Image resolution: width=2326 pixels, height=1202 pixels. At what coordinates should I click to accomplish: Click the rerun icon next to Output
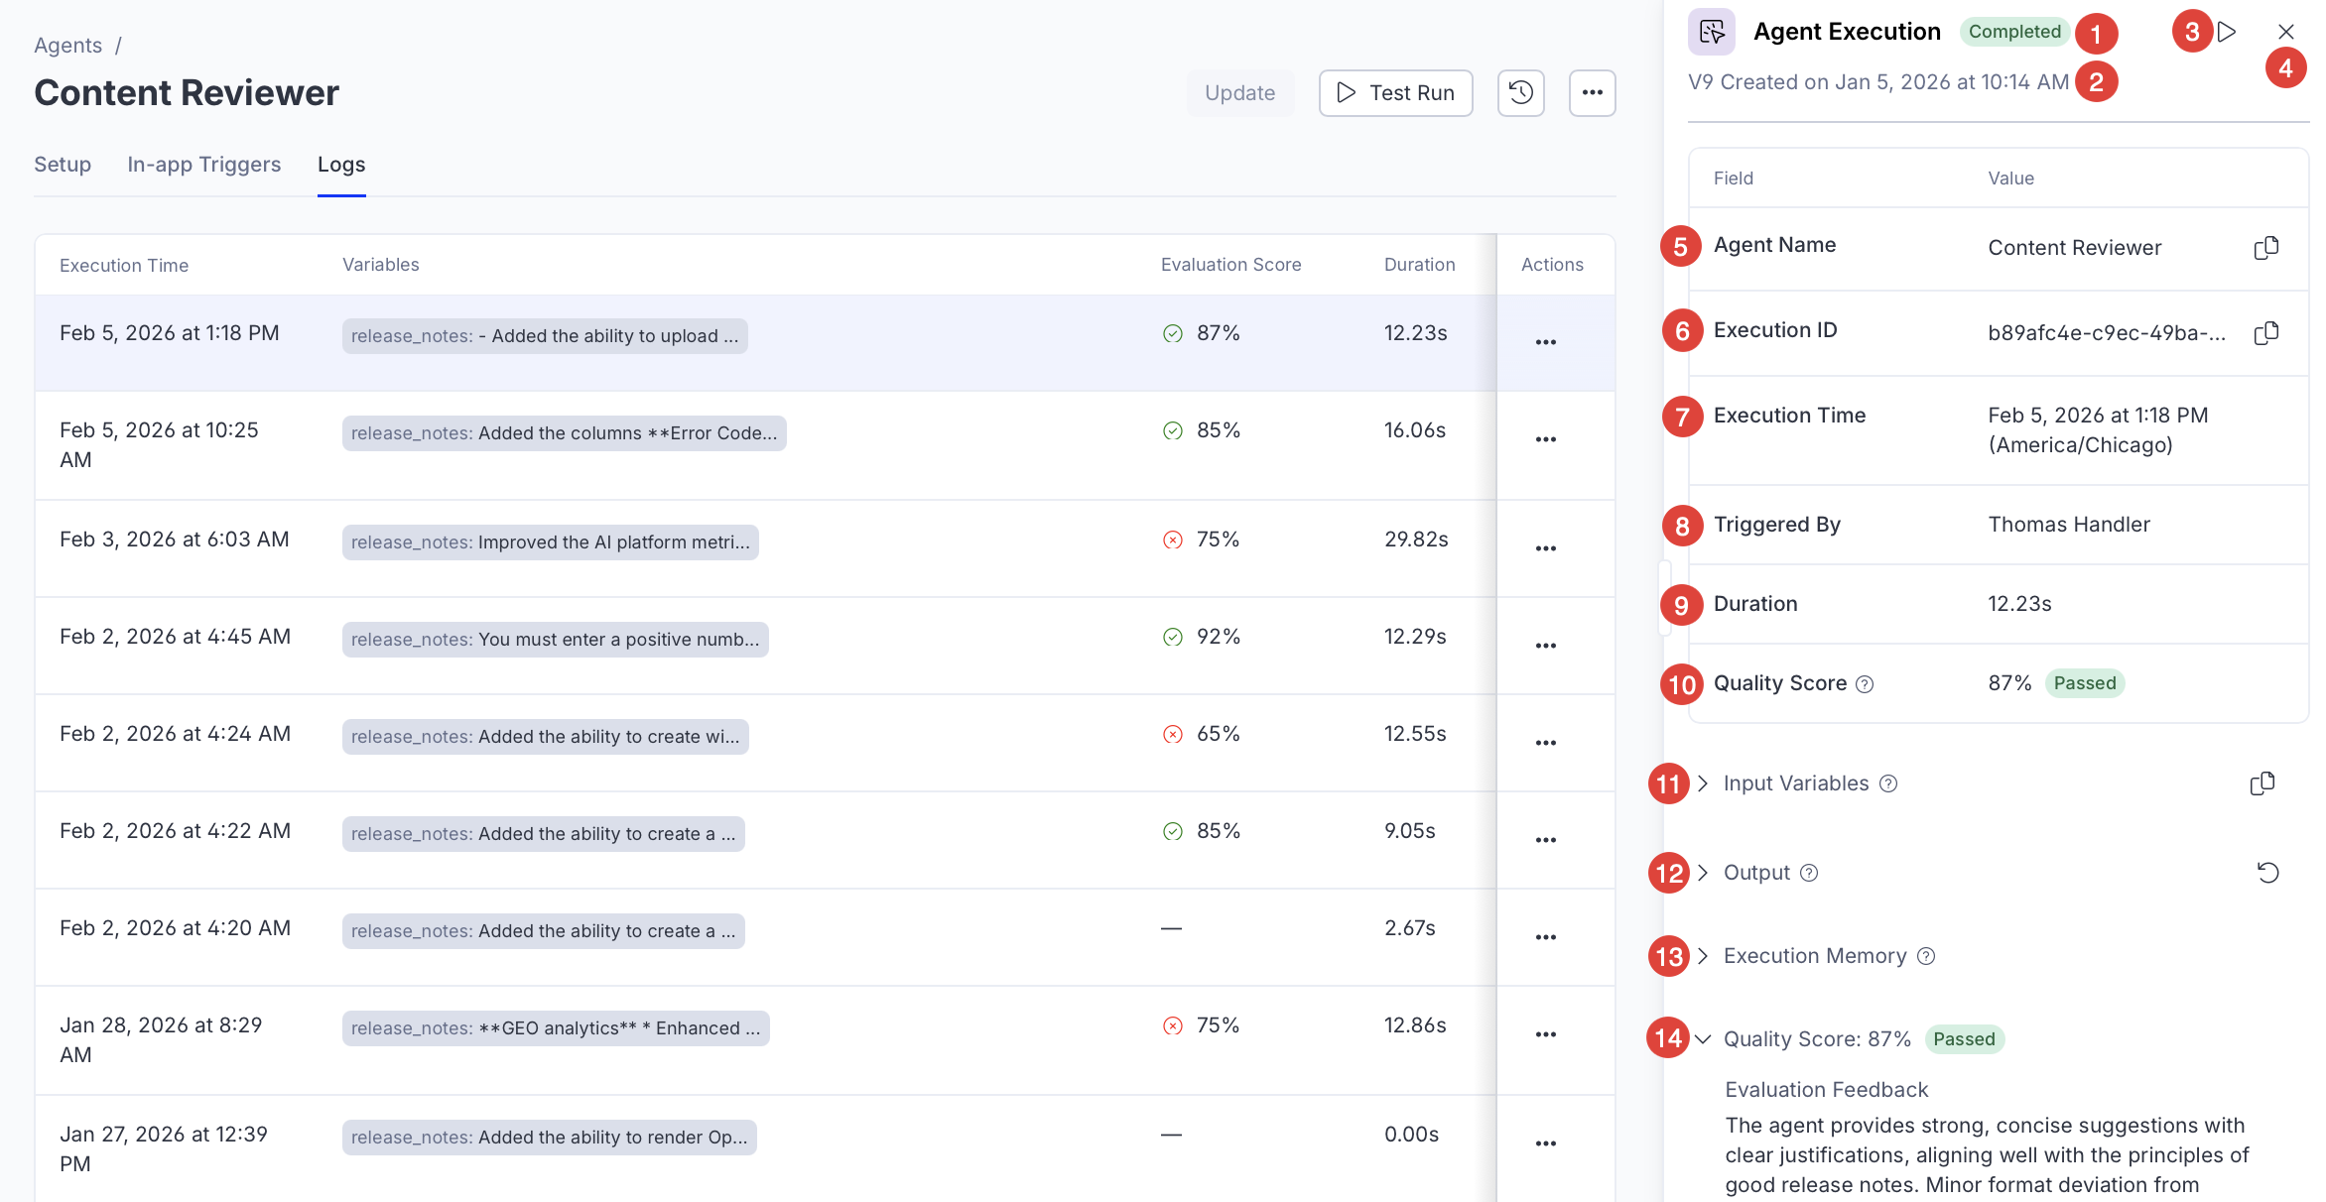pyautogui.click(x=2267, y=873)
